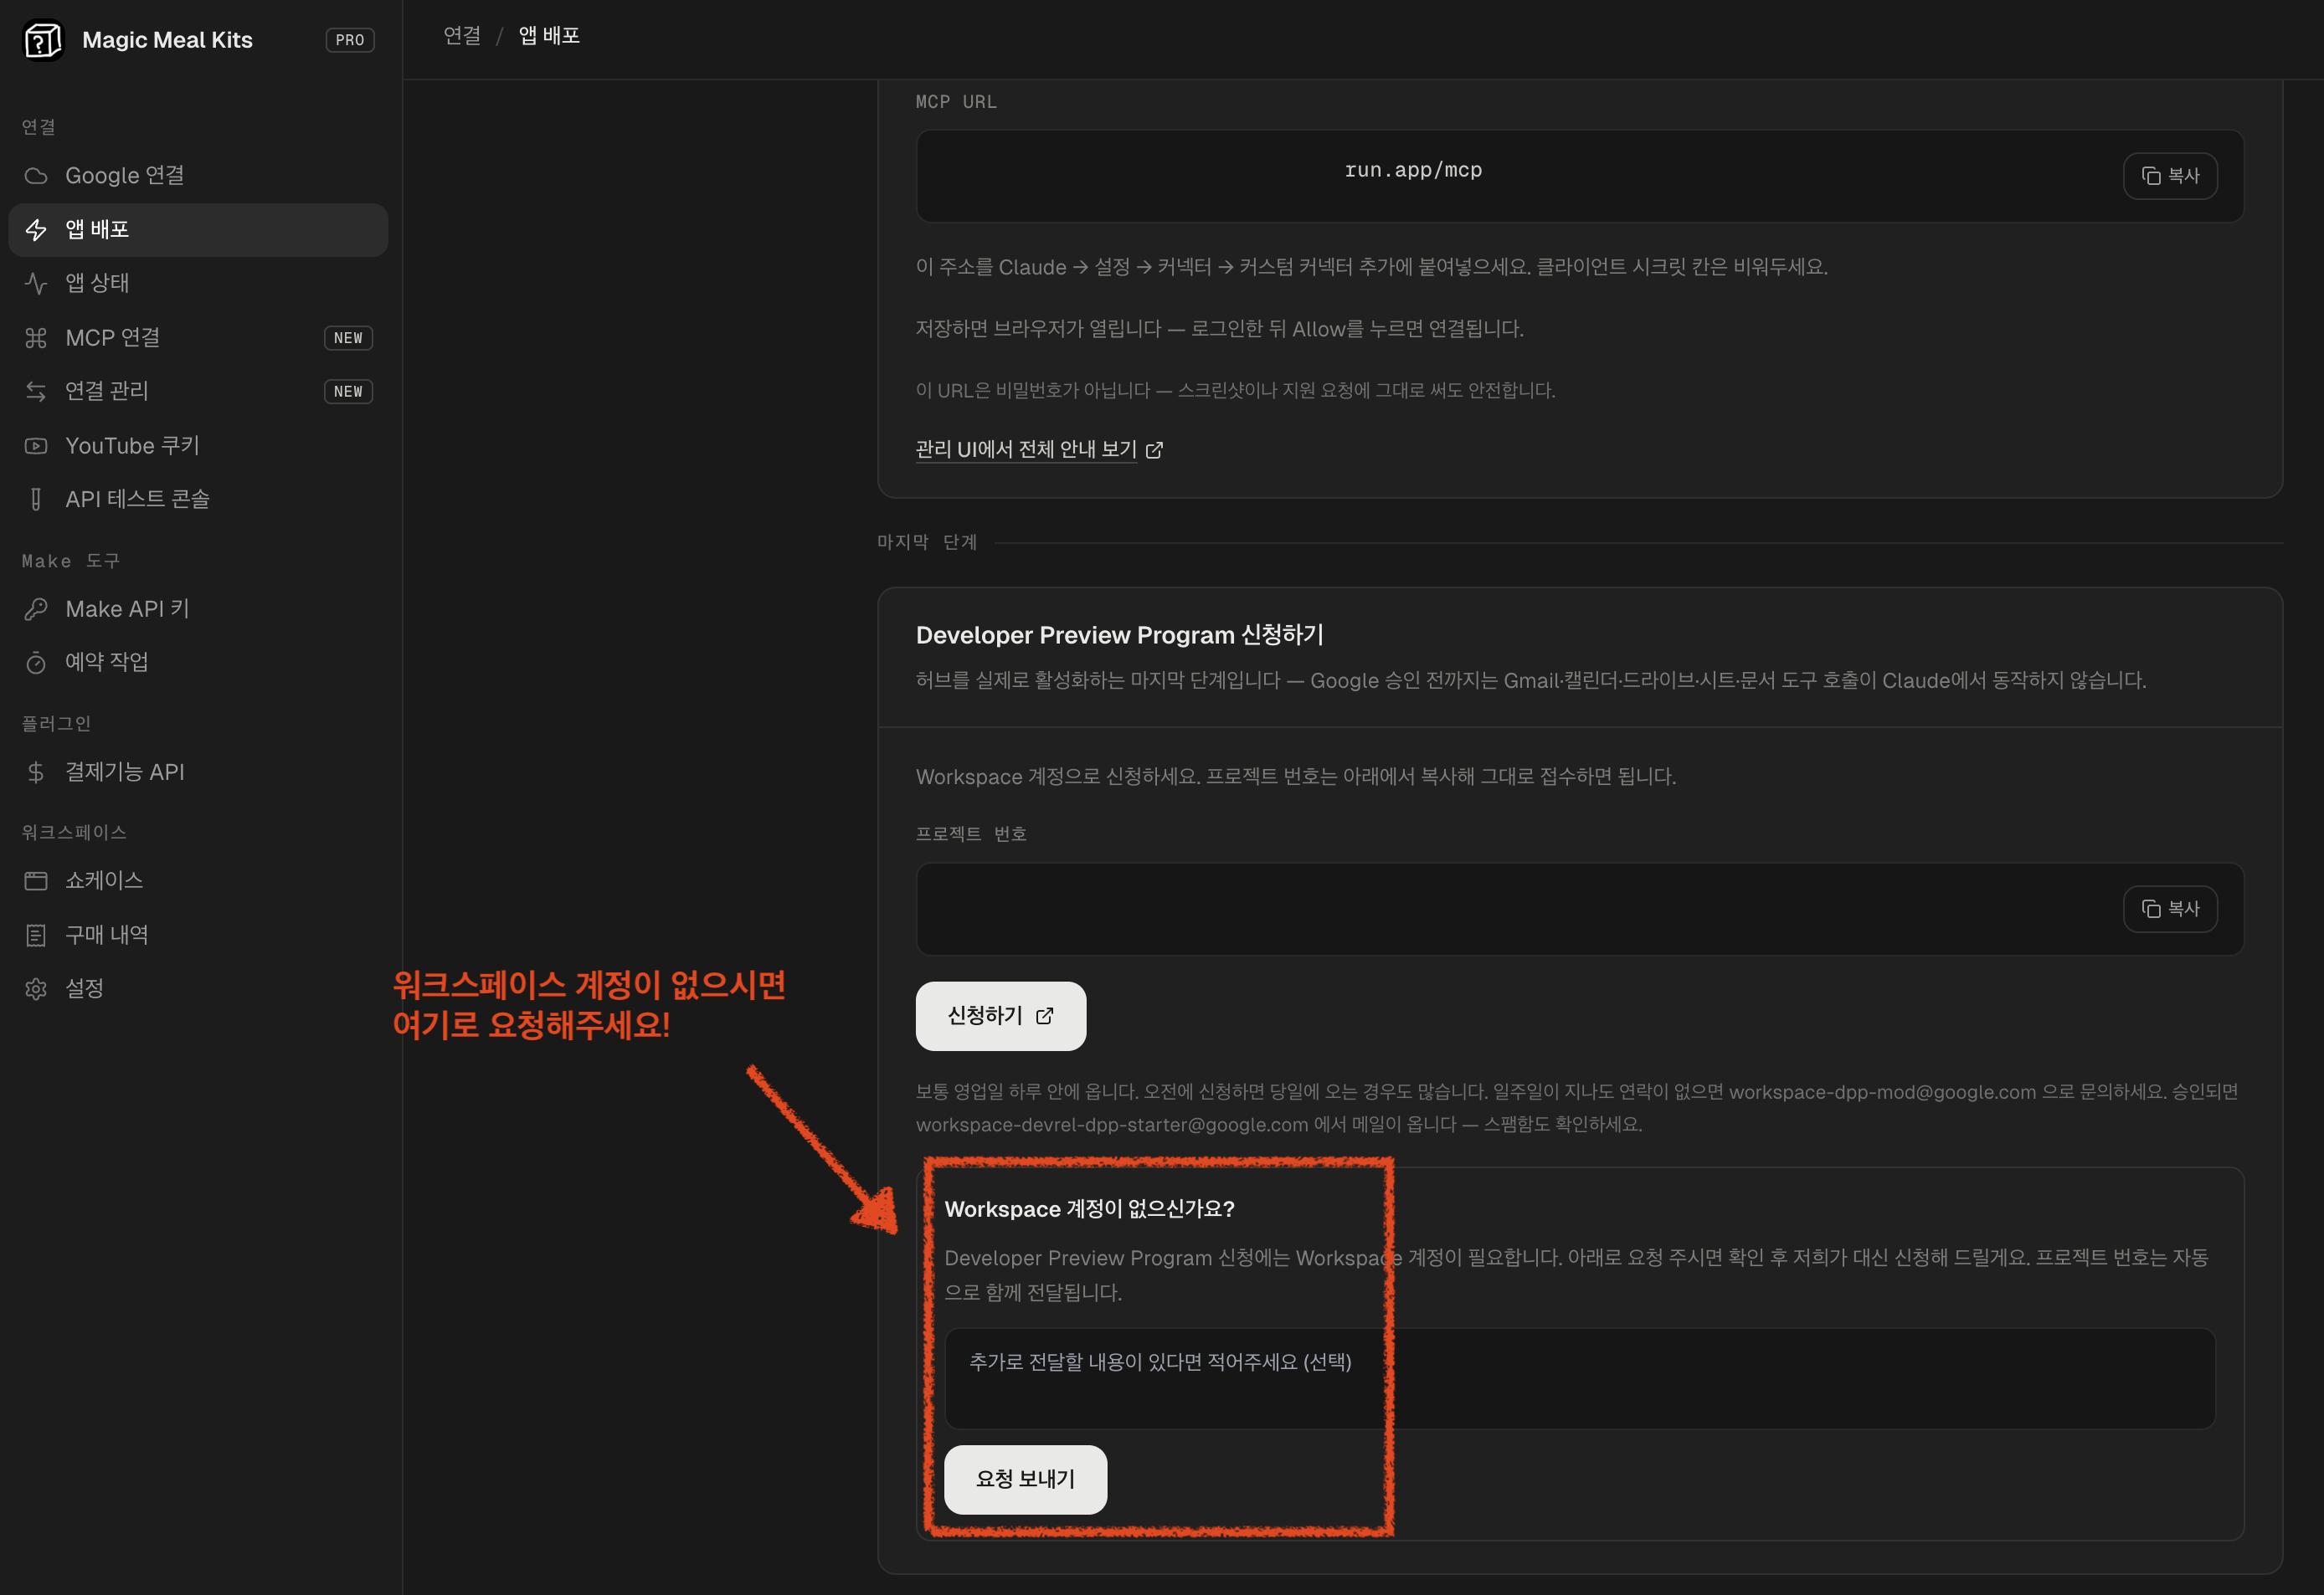Click the lightning bolt icon for 앱 배포
This screenshot has height=1595, width=2324.
(x=36, y=230)
